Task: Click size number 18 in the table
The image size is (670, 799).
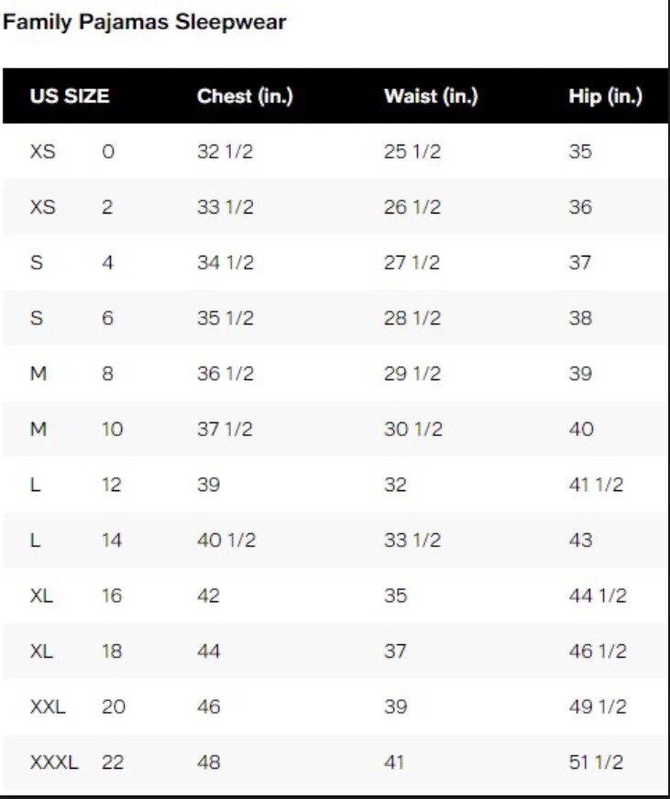Action: click(x=112, y=651)
